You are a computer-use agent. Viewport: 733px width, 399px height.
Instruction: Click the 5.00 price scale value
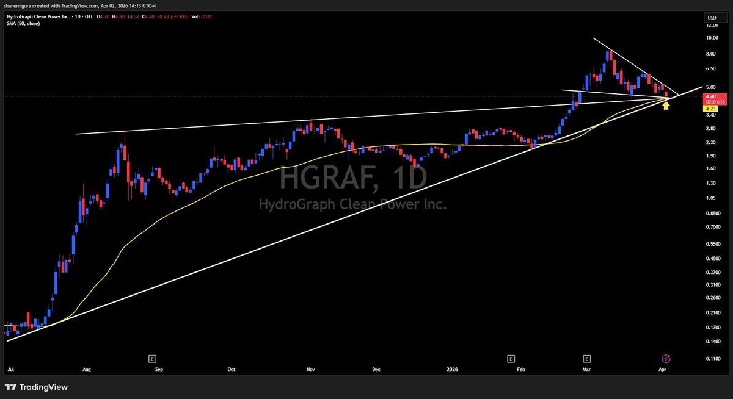click(x=712, y=87)
